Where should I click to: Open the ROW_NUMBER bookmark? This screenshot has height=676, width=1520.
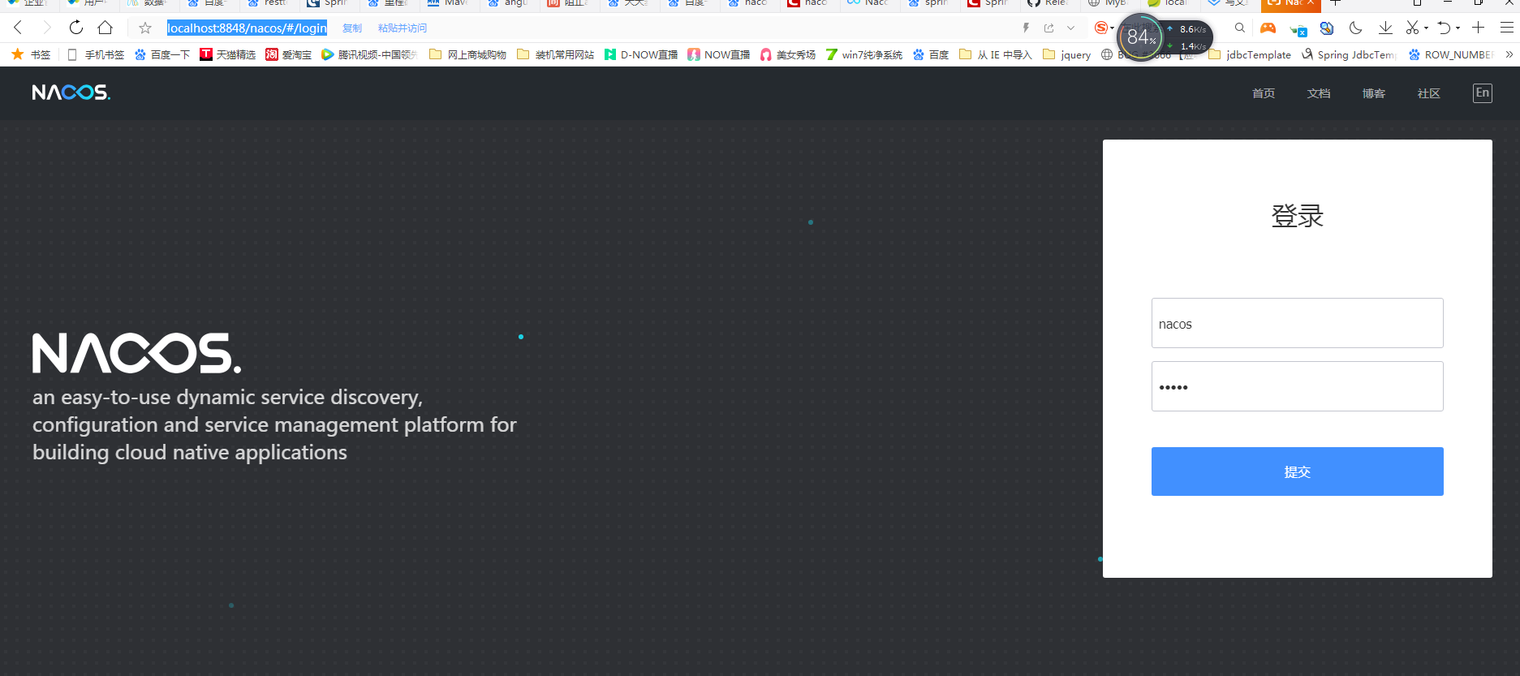click(1451, 54)
